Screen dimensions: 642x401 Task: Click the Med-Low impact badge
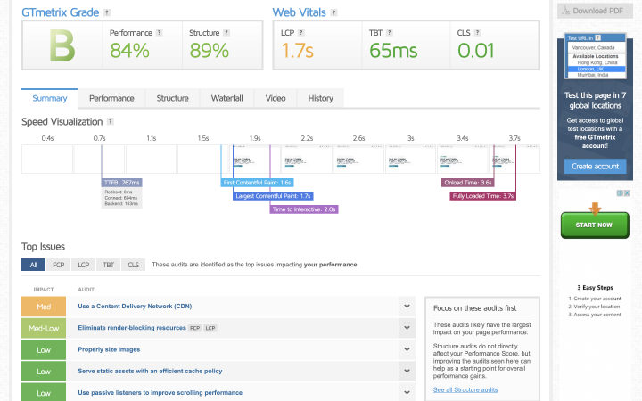44,328
